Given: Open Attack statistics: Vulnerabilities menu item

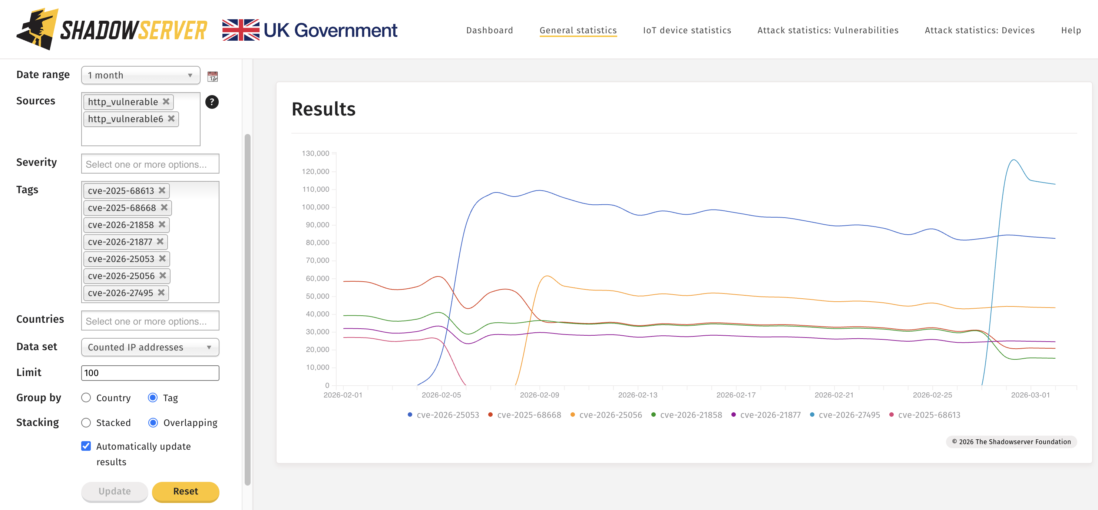Looking at the screenshot, I should (x=827, y=30).
